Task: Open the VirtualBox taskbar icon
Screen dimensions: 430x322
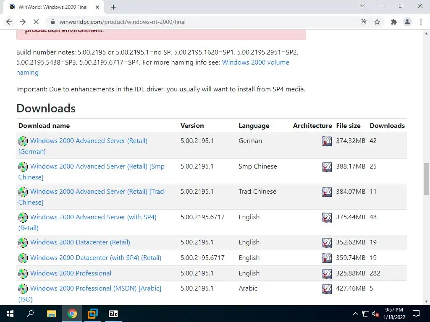Action: pos(93,314)
